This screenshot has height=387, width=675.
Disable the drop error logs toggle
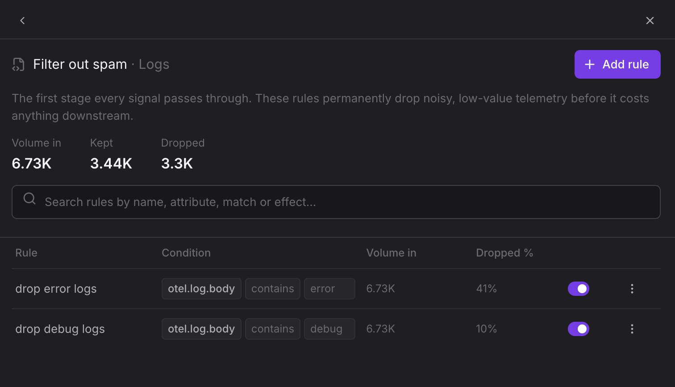pos(579,289)
